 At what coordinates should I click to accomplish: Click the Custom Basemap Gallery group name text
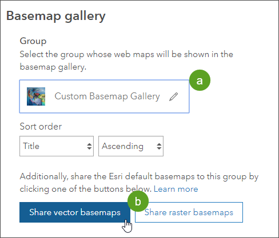point(107,96)
